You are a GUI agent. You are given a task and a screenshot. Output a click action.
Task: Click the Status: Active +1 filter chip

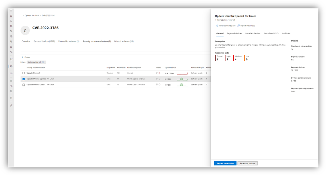[x=36, y=62]
